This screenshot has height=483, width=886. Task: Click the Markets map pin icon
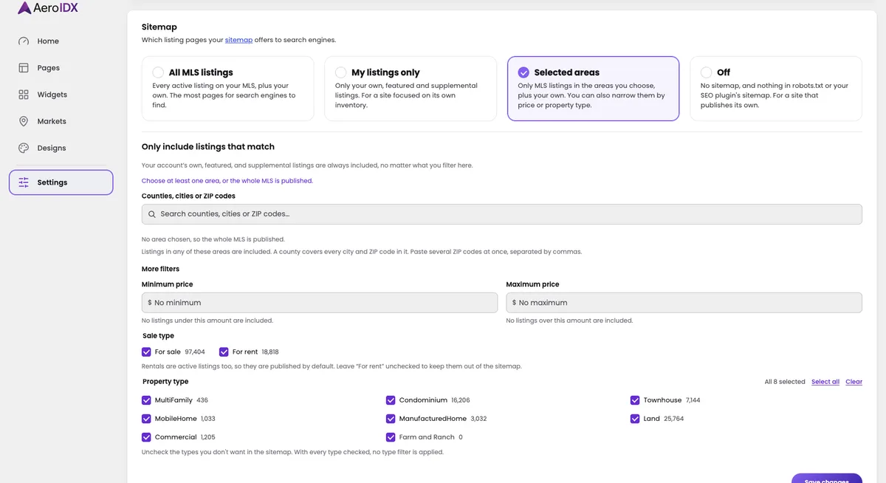tap(24, 121)
